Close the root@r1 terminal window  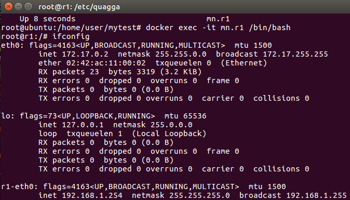[x=8, y=6]
